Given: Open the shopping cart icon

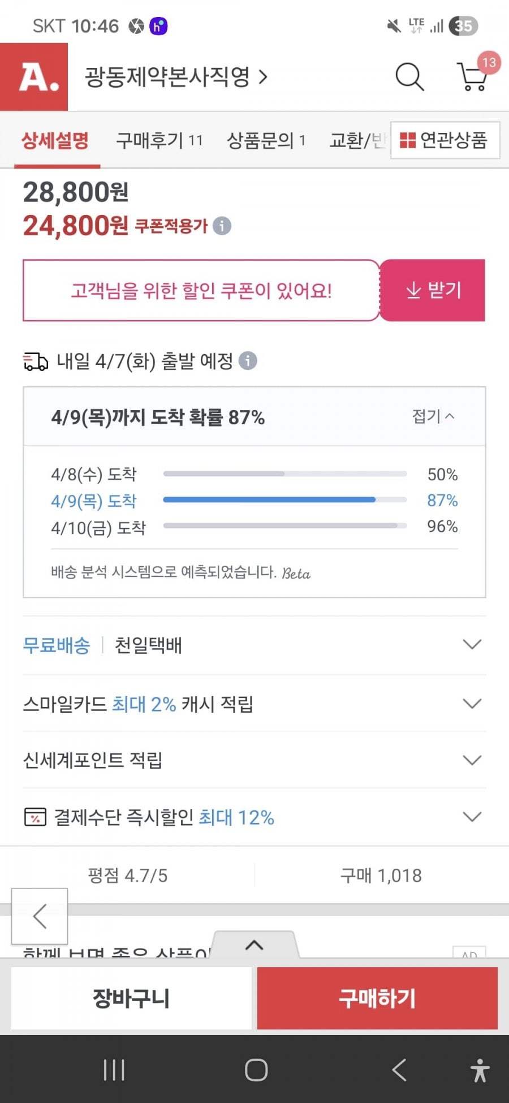Looking at the screenshot, I should pos(473,77).
